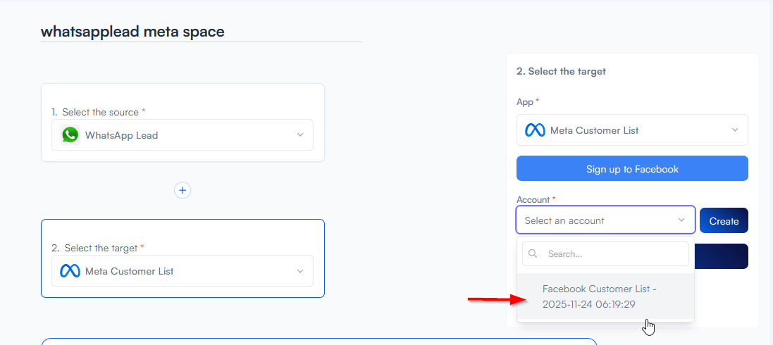This screenshot has height=345, width=773.
Task: Click the plus icon between the steps
Action: click(183, 190)
